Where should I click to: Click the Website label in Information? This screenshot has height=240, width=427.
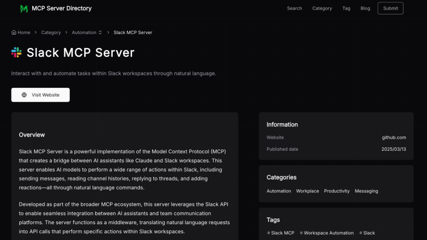pos(275,137)
